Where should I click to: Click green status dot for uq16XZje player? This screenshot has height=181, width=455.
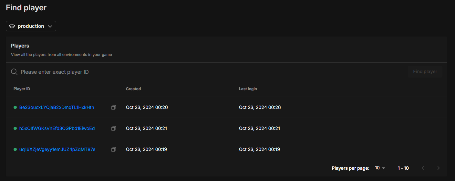15,149
